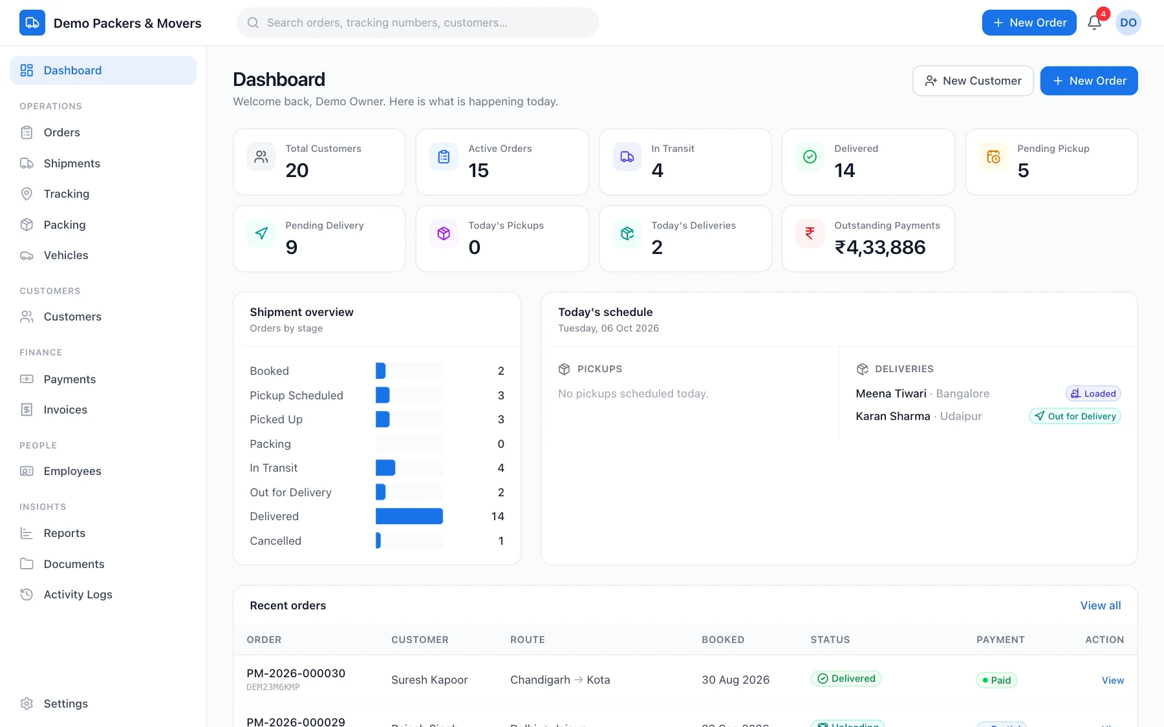Click customer name Suresh Kapoor
1164x727 pixels.
coord(429,680)
